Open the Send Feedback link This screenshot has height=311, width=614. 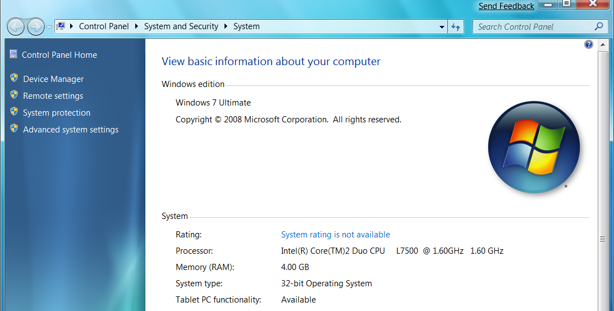point(506,6)
